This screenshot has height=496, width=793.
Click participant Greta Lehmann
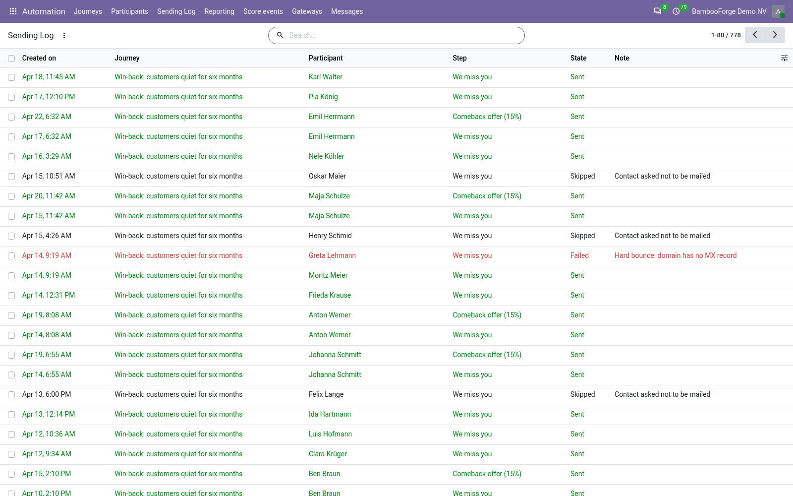click(x=332, y=255)
